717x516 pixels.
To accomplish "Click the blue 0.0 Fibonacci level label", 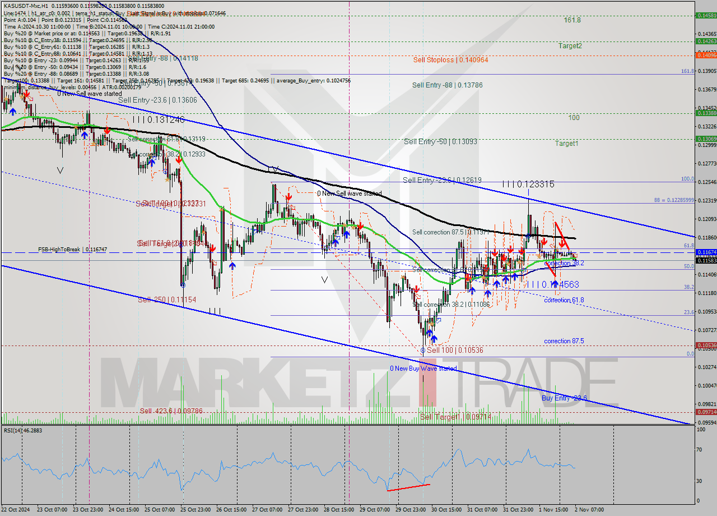I will (x=690, y=354).
